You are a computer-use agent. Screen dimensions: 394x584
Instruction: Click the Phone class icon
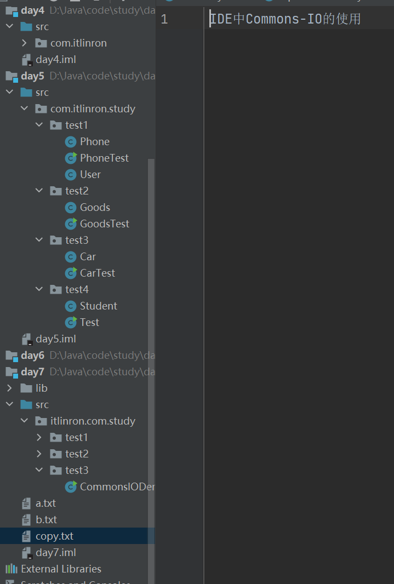click(x=72, y=141)
